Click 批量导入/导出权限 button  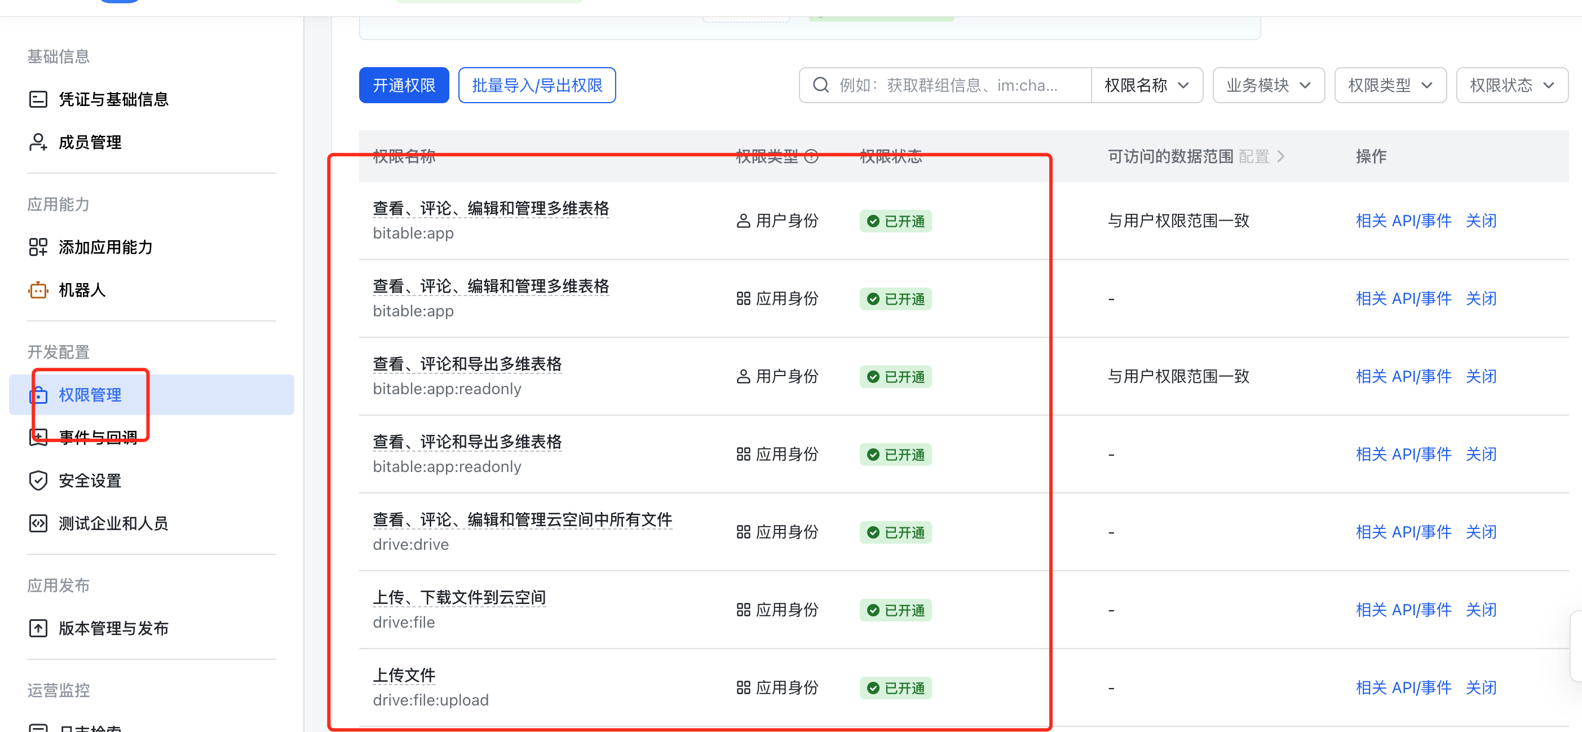click(x=537, y=85)
